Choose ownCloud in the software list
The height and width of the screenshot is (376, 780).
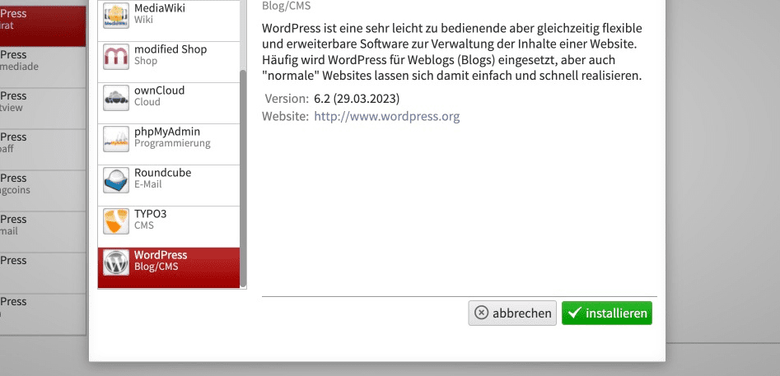[x=169, y=104]
